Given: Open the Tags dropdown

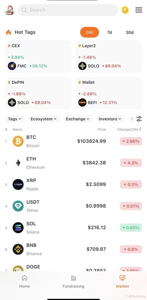Looking at the screenshot, I should [x=15, y=119].
